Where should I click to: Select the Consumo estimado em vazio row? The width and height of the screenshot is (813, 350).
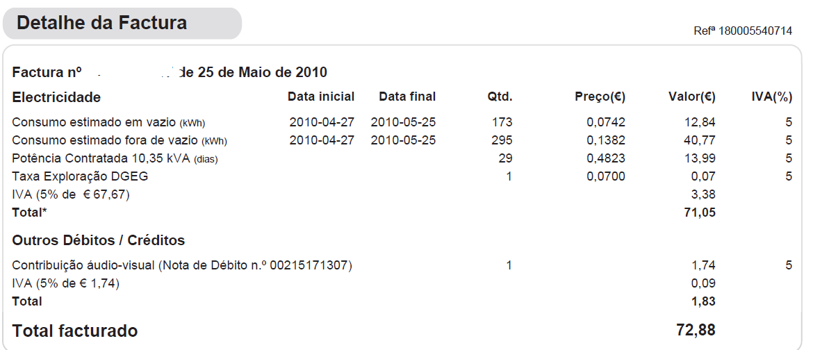tap(108, 122)
